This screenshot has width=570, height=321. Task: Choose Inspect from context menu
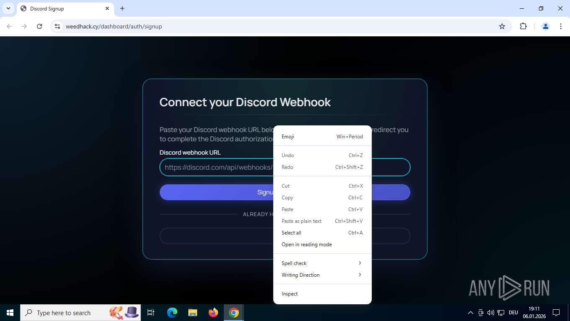[x=322, y=294]
